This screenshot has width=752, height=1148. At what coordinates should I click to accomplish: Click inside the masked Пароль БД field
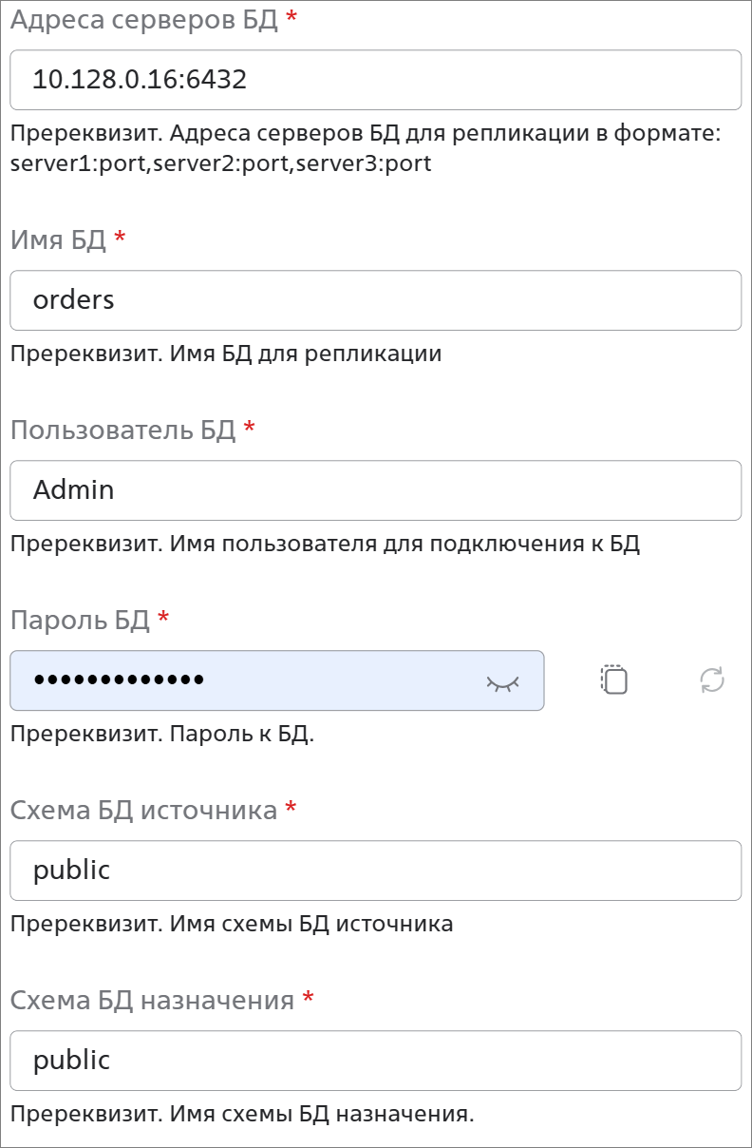point(276,680)
